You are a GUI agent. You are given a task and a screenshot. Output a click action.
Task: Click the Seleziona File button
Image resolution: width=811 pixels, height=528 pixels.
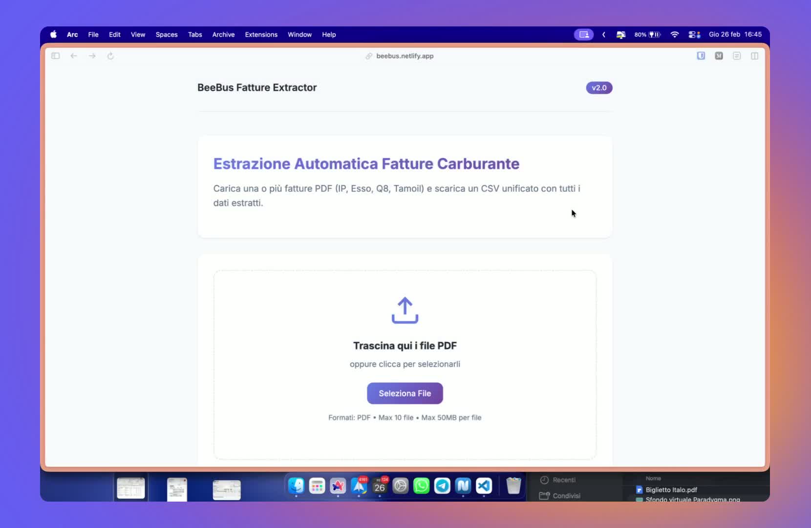click(405, 394)
